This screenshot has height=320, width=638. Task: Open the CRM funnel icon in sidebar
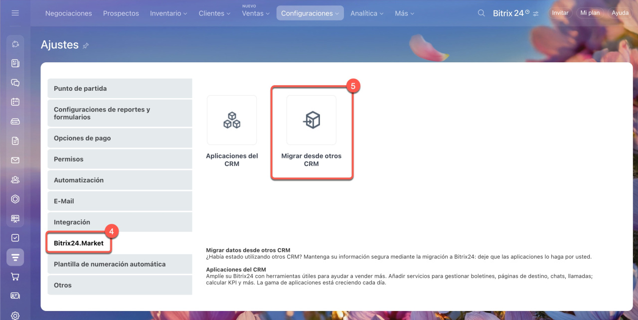[x=15, y=258]
